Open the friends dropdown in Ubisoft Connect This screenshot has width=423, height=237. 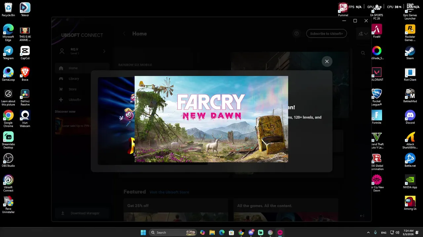coord(363,34)
